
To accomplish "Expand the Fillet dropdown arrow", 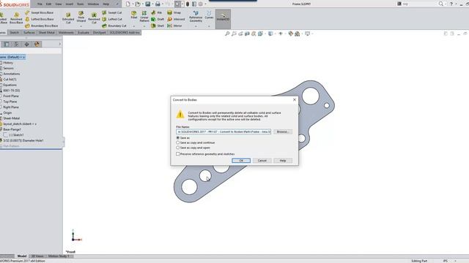I will (x=133, y=26).
